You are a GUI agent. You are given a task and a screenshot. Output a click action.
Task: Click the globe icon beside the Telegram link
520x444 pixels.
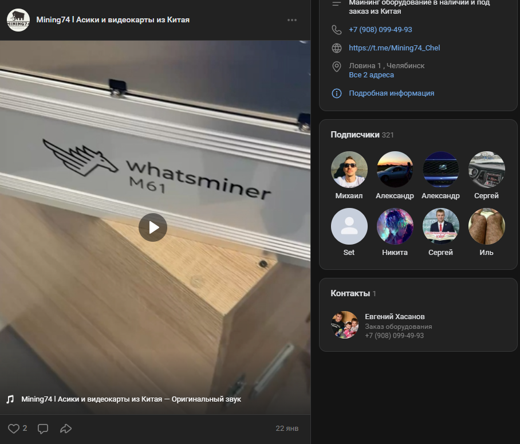pyautogui.click(x=336, y=48)
